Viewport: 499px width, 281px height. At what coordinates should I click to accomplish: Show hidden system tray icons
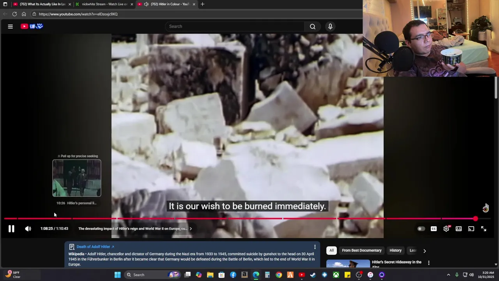pos(448,275)
